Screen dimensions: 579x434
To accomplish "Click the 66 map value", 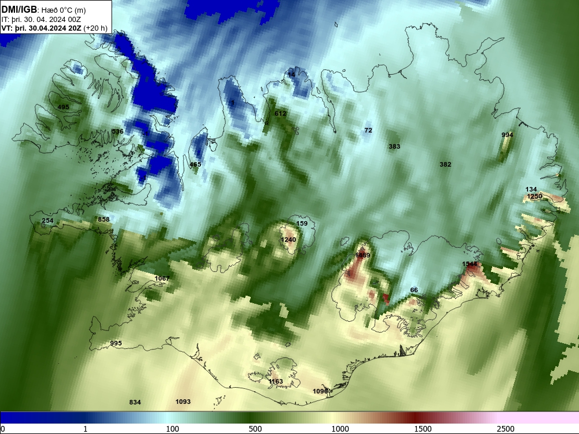I will click(x=414, y=290).
